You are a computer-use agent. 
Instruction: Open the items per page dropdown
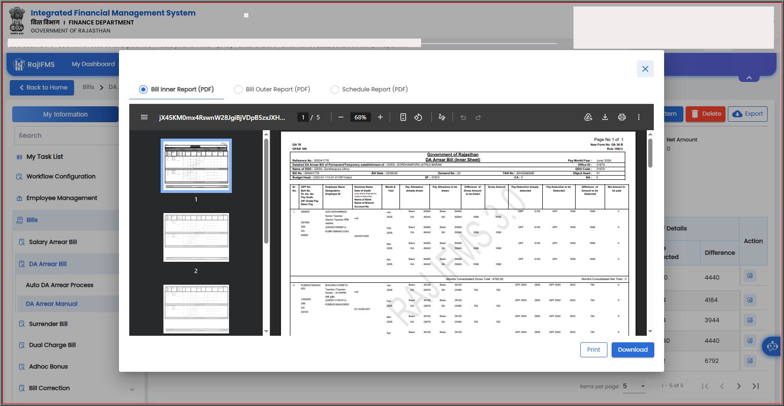tap(634, 386)
